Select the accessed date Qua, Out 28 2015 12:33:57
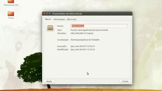Screen dimensions: 162x91 (83, 46)
